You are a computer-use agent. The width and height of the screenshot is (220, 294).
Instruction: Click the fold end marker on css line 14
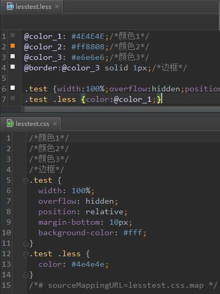pos(26,275)
